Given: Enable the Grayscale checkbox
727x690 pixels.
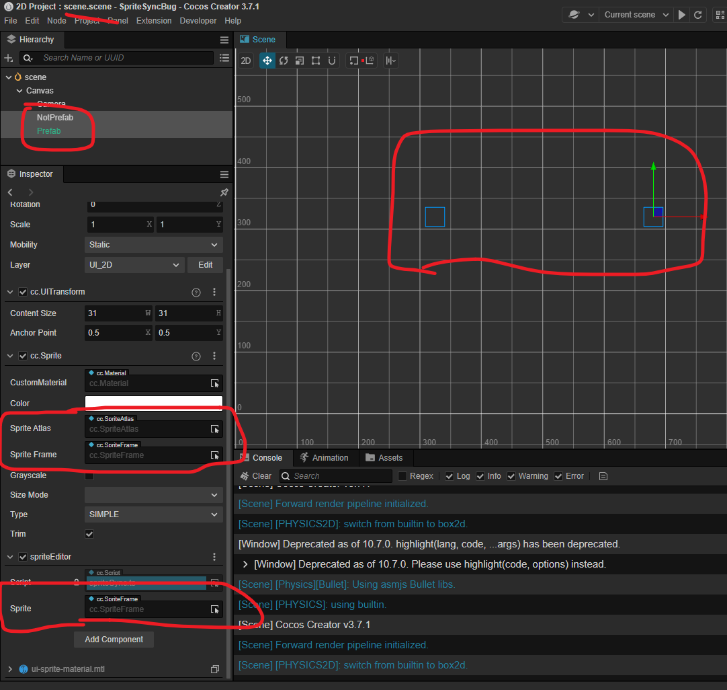Looking at the screenshot, I should pyautogui.click(x=89, y=476).
